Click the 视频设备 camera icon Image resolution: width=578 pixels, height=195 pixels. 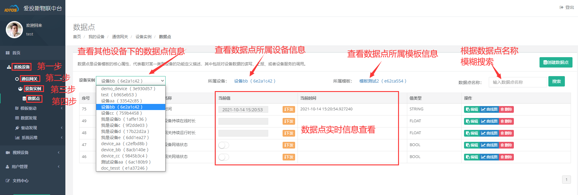coord(8,153)
